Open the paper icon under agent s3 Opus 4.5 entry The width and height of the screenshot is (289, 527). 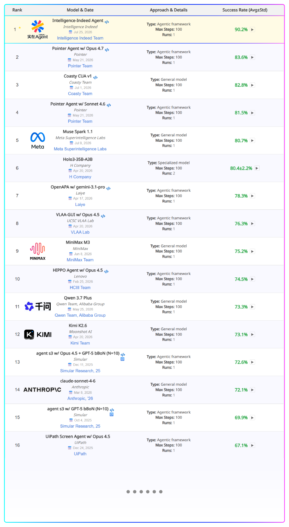click(122, 359)
